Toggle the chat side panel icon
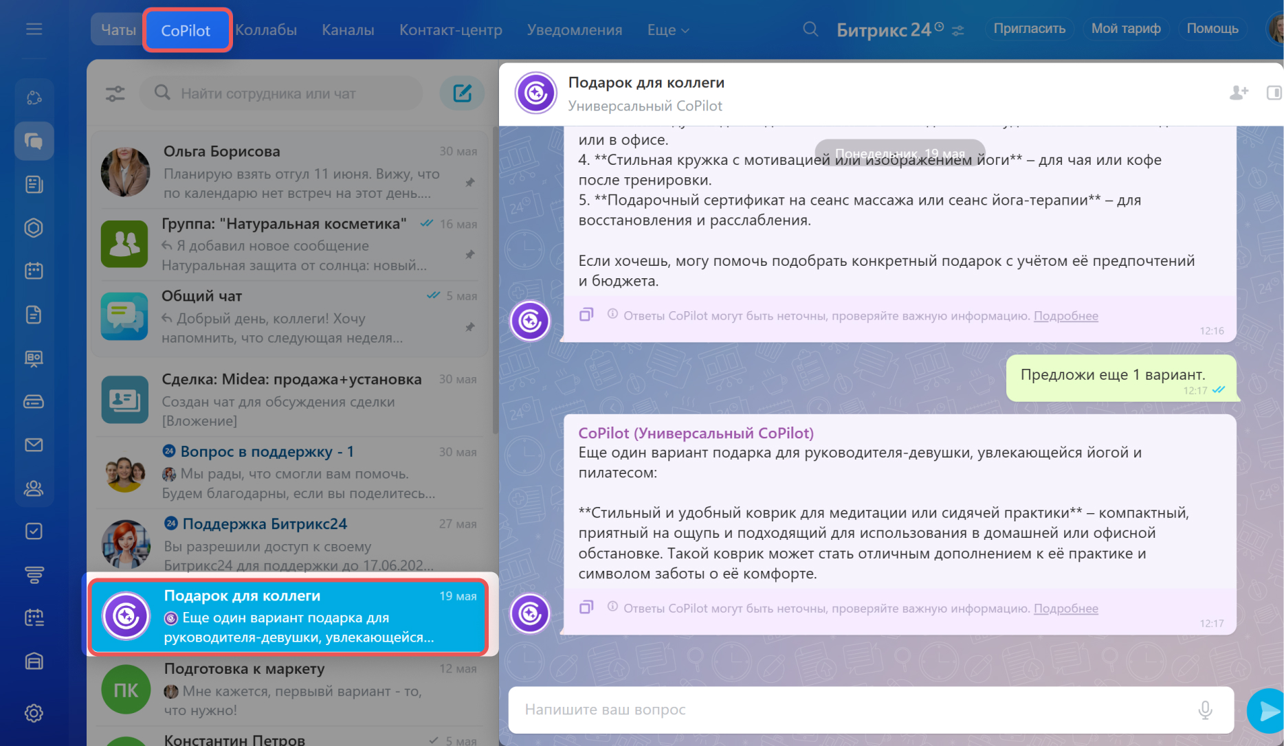This screenshot has width=1284, height=746. 1274,92
